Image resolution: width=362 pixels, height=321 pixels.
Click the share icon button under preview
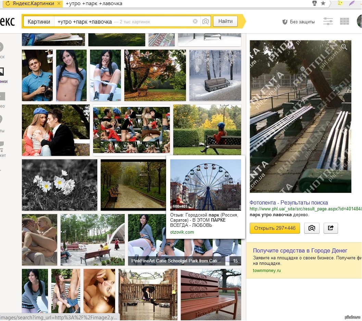[x=330, y=228]
